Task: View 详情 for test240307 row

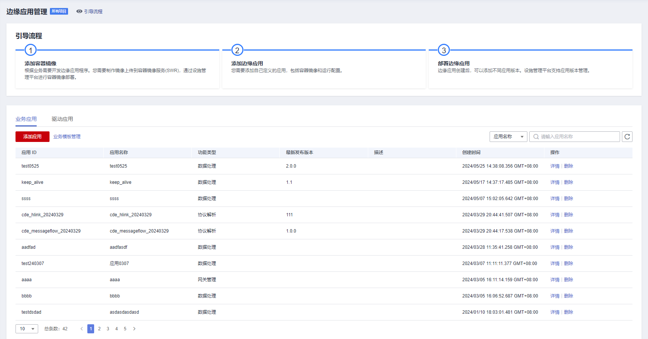Action: point(555,263)
